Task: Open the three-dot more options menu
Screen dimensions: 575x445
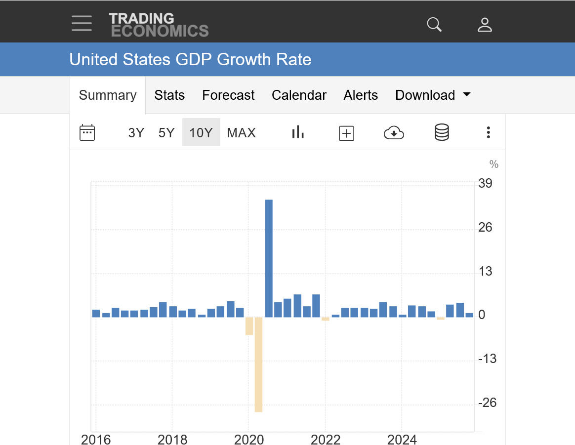Action: [x=488, y=132]
